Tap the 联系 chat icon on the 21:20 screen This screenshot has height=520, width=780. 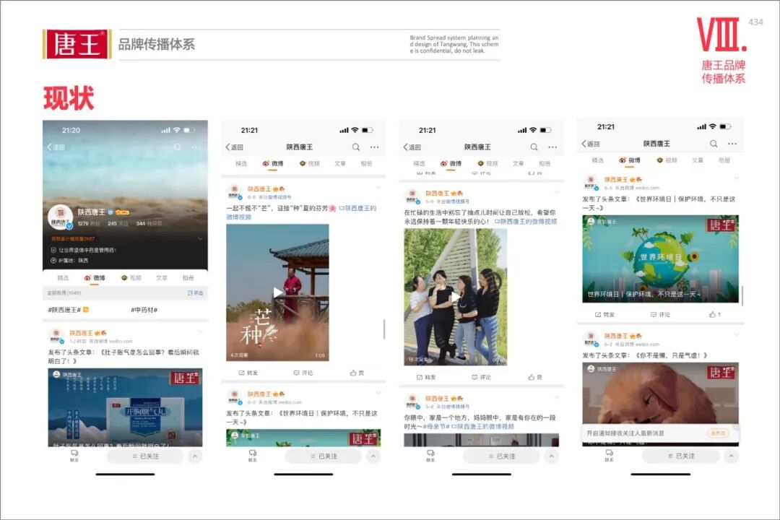pyautogui.click(x=74, y=456)
